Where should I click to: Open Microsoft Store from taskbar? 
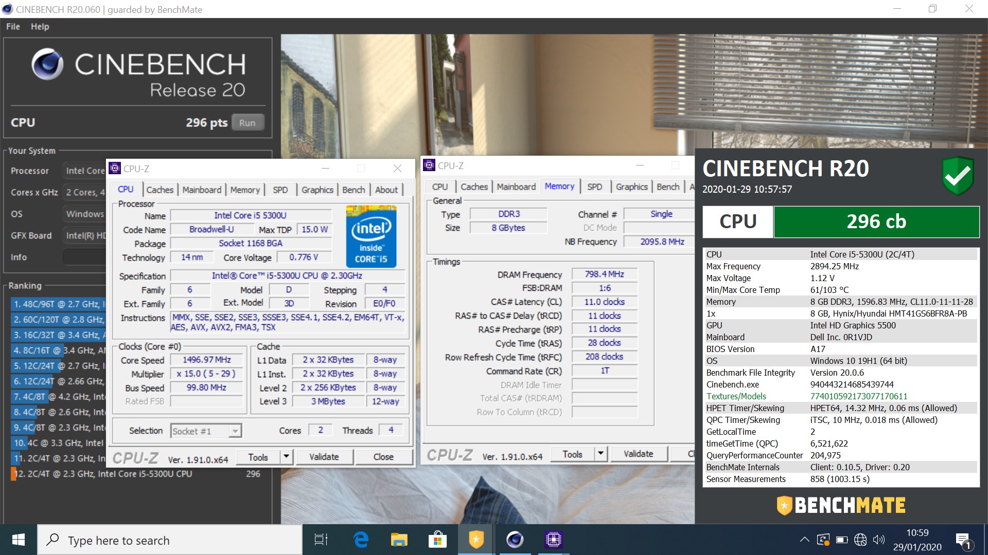click(437, 540)
